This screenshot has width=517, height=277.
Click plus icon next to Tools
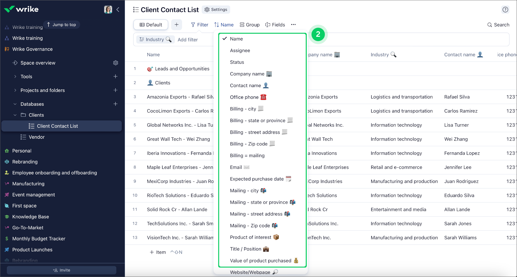pyautogui.click(x=115, y=76)
